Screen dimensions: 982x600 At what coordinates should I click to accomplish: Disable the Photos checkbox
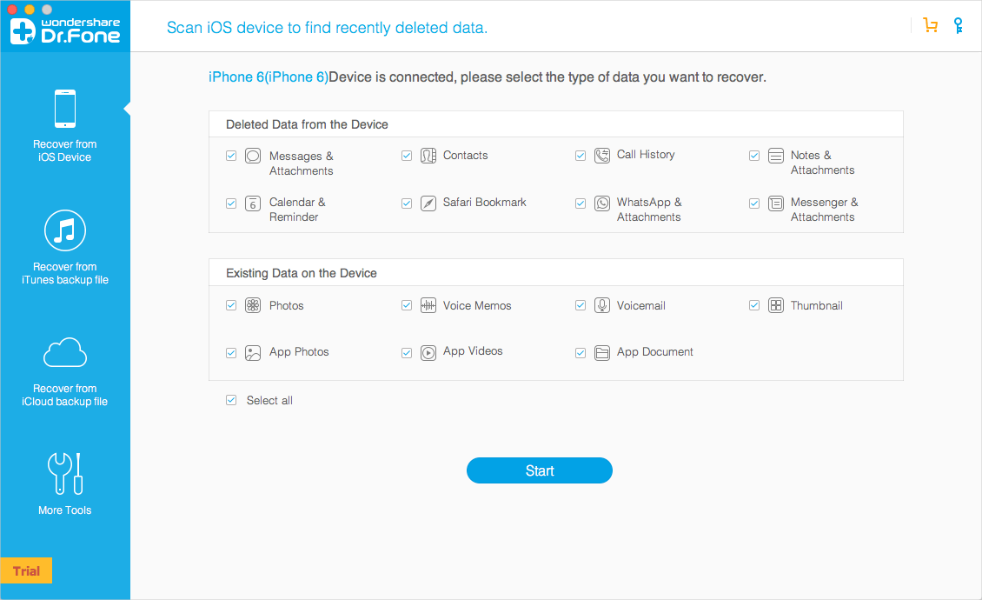(231, 305)
